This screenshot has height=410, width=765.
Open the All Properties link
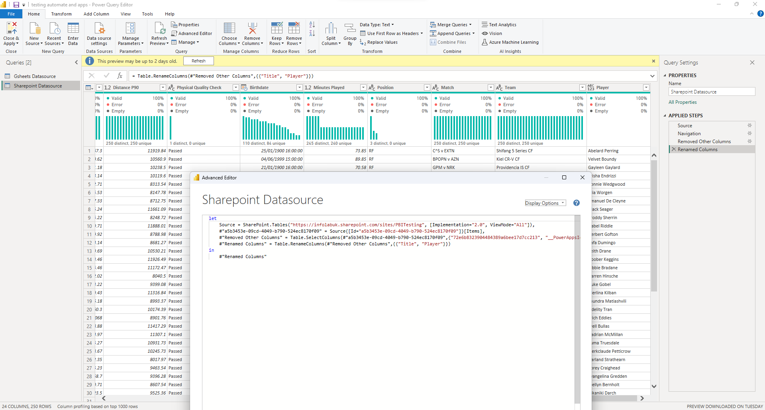[683, 102]
